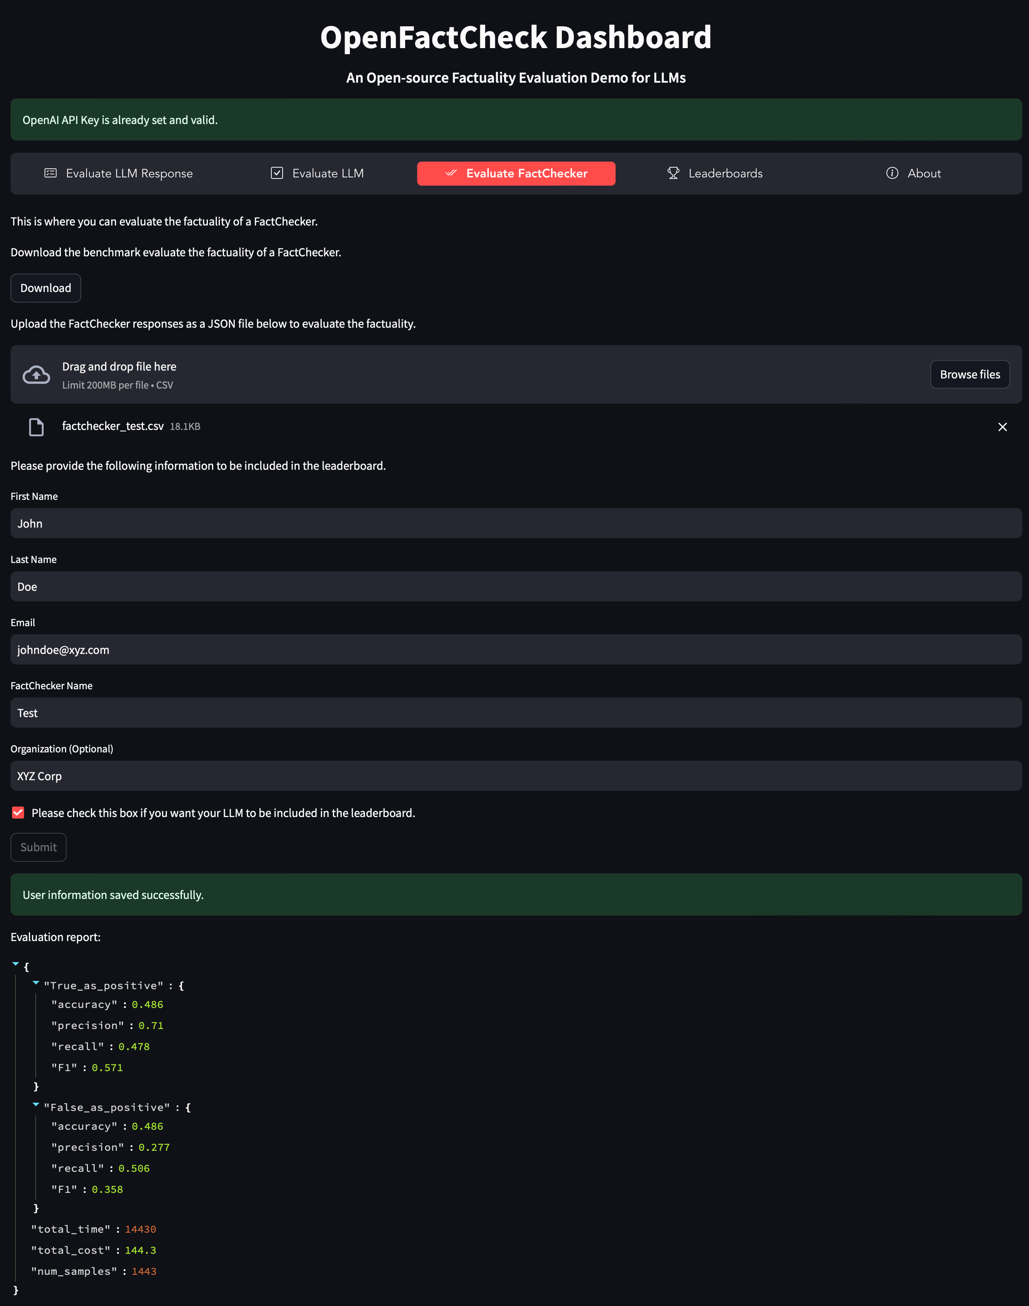Click the About info icon
Image resolution: width=1029 pixels, height=1306 pixels.
pyautogui.click(x=892, y=174)
